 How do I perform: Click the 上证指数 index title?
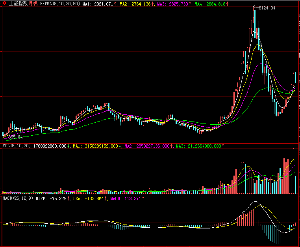(x=19, y=4)
